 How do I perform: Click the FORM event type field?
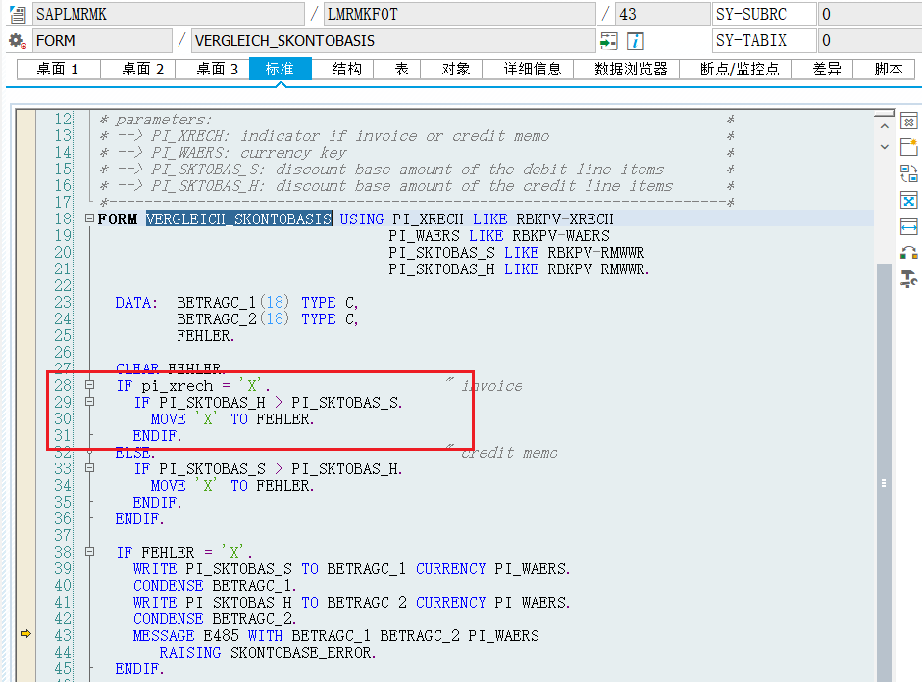[x=102, y=41]
